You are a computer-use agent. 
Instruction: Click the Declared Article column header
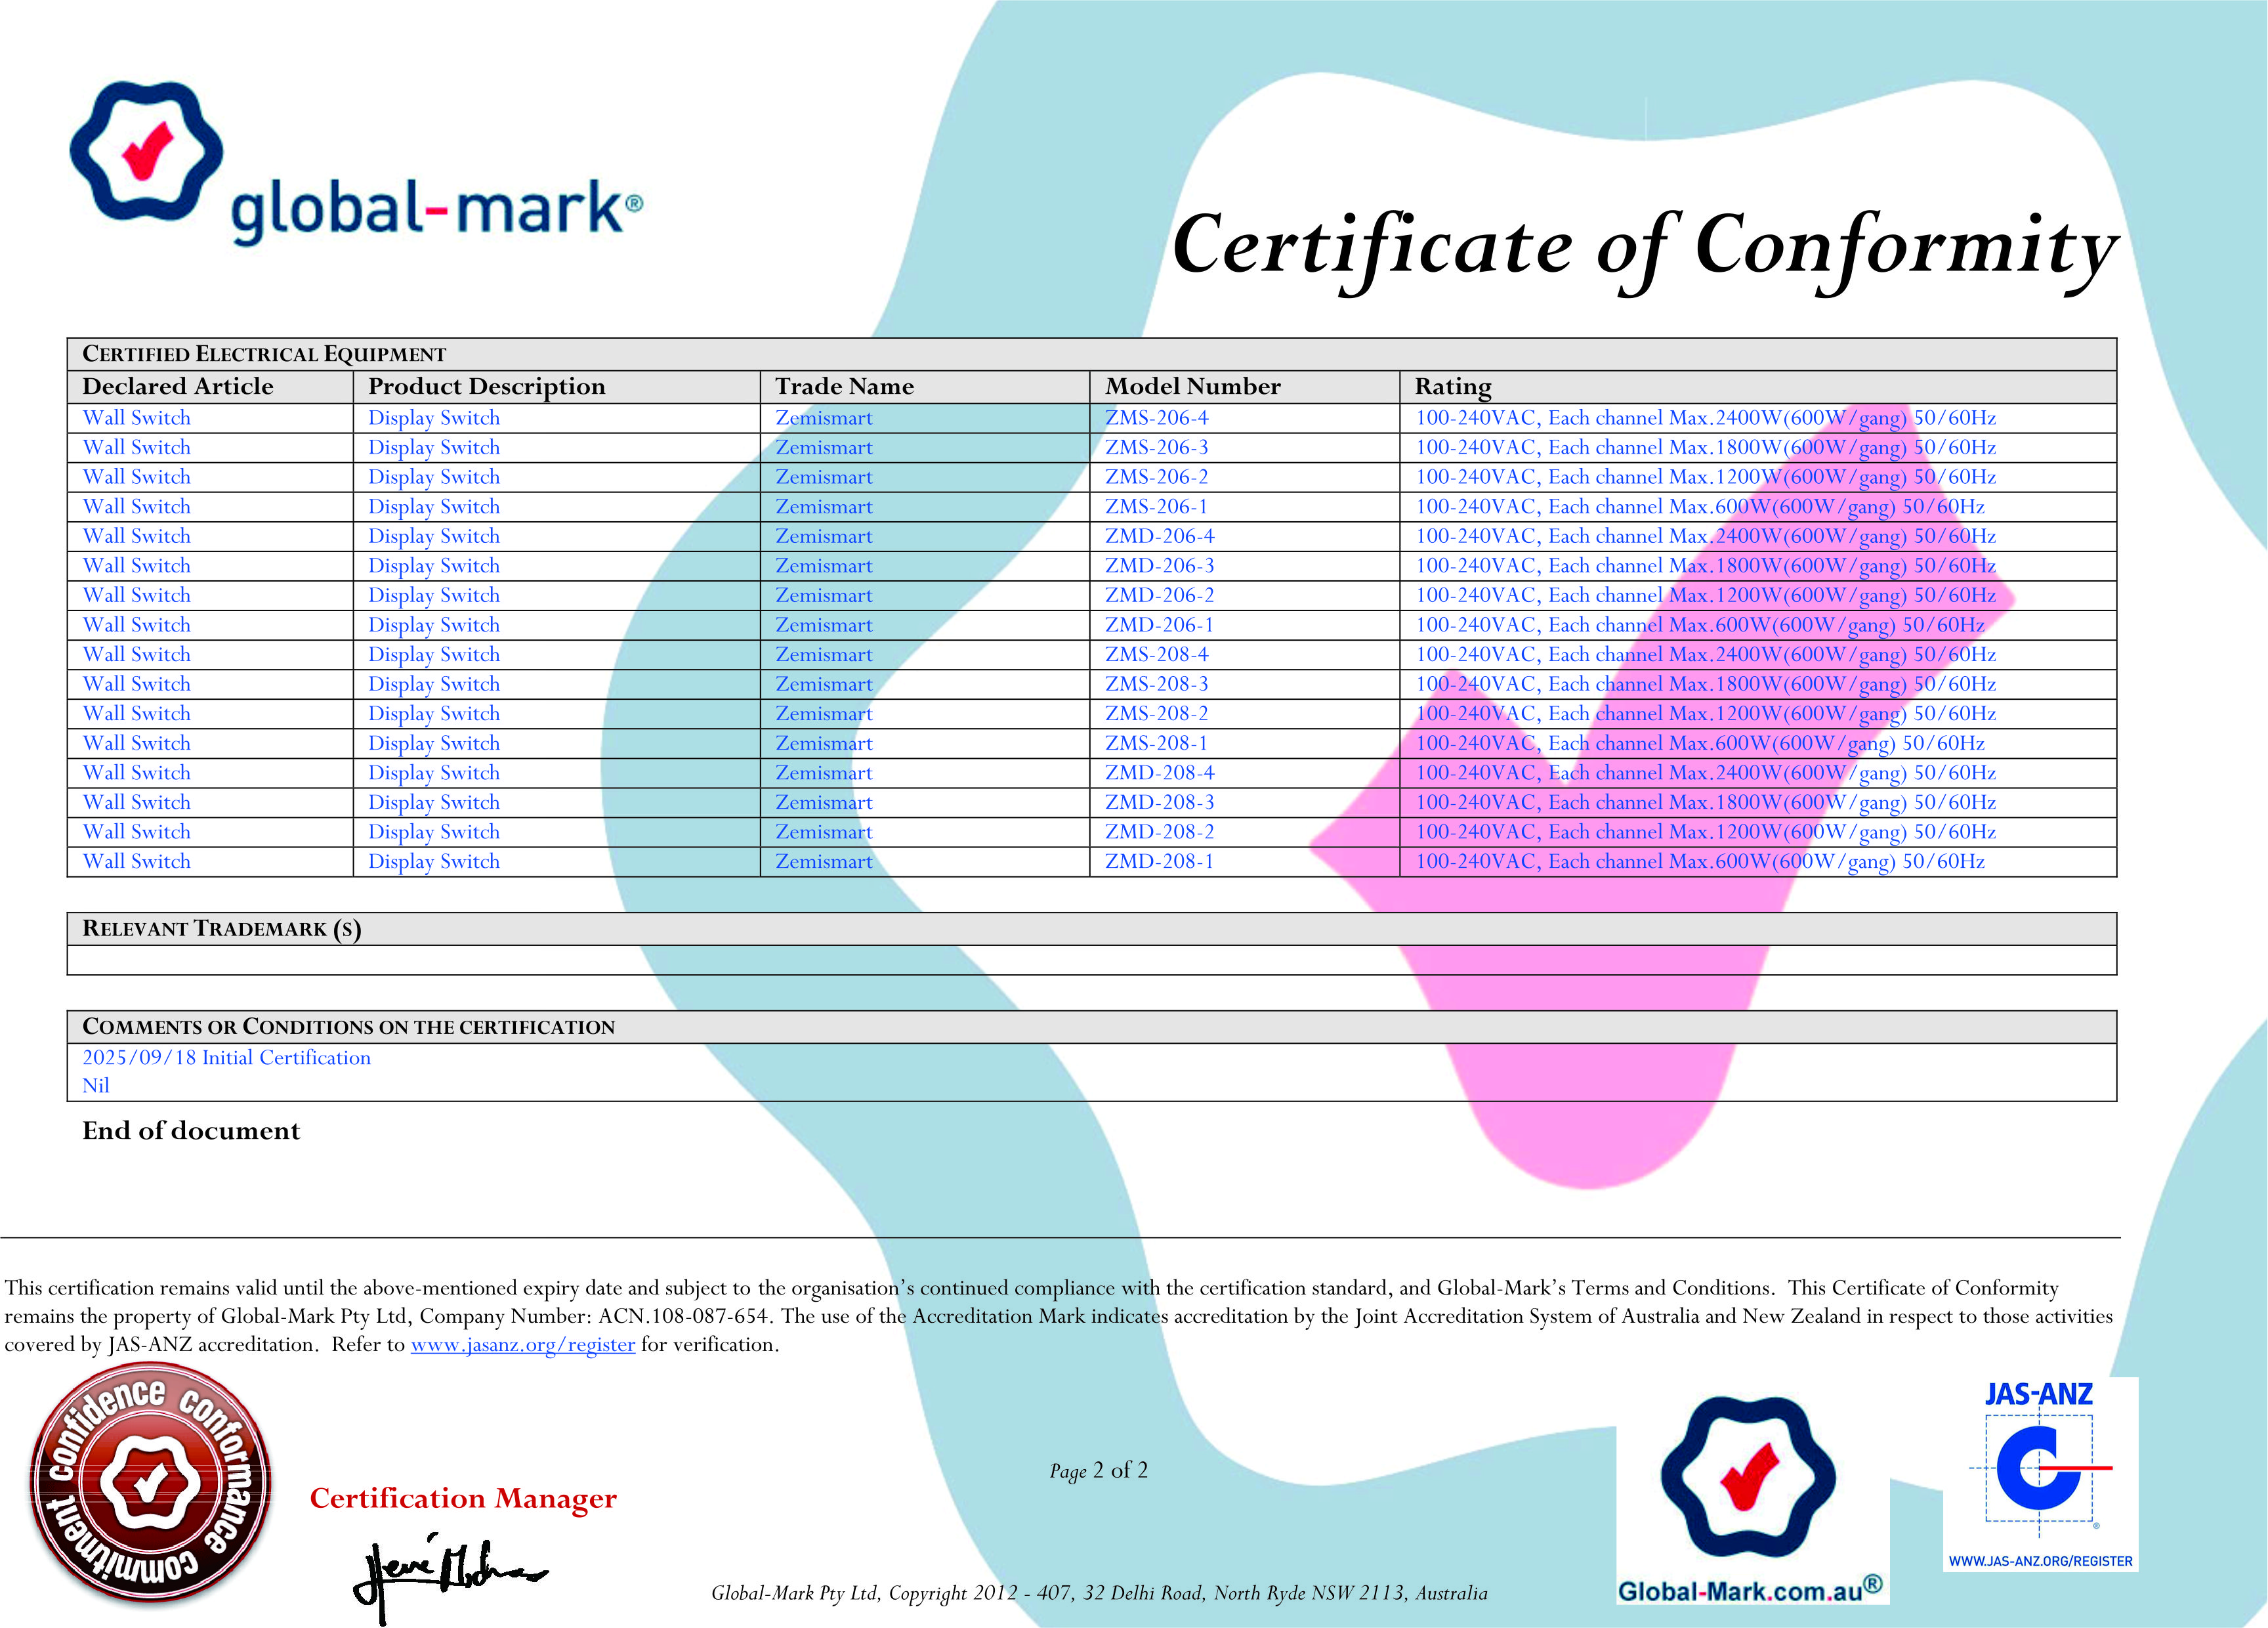click(x=178, y=387)
